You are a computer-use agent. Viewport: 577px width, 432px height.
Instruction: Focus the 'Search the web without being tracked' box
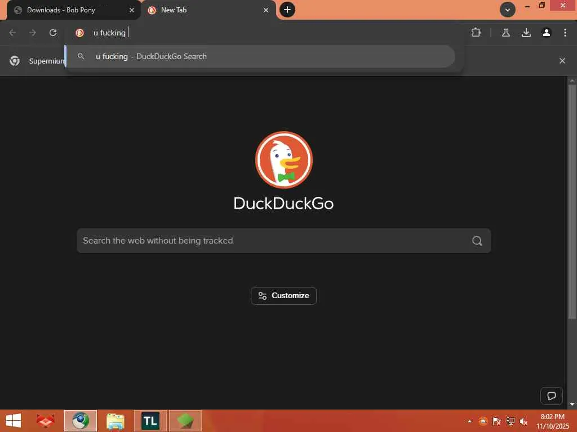click(283, 241)
